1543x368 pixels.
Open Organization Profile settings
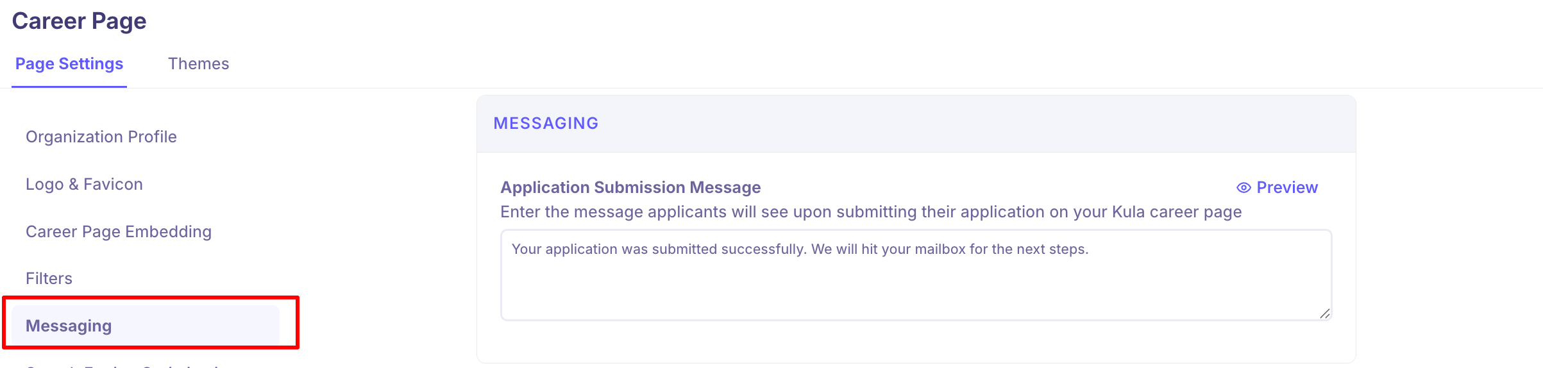[x=101, y=137]
